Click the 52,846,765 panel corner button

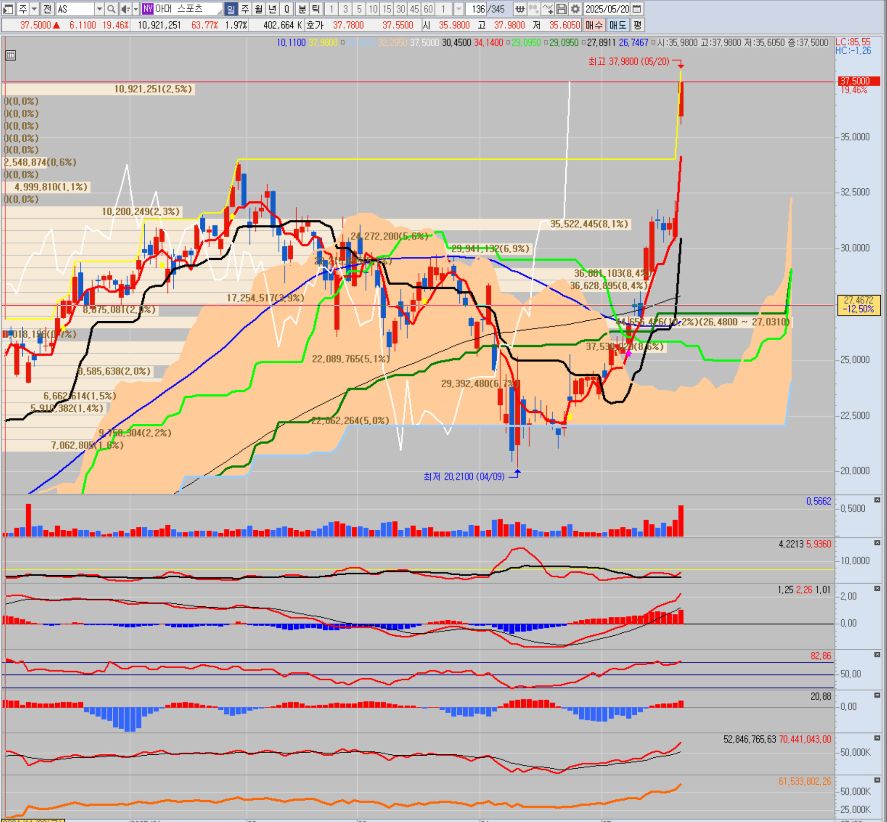(877, 738)
